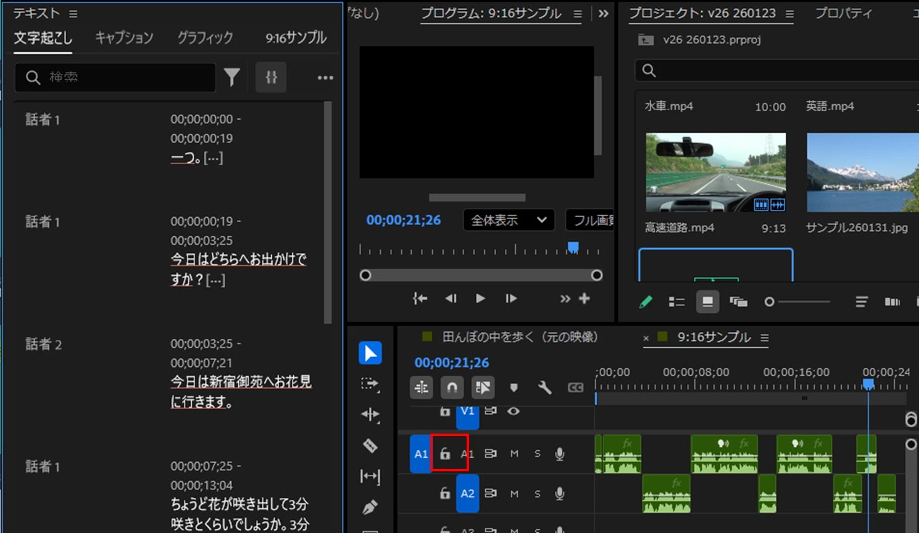
Task: Close the 9:16サンプル timeline tab
Action: [646, 338]
